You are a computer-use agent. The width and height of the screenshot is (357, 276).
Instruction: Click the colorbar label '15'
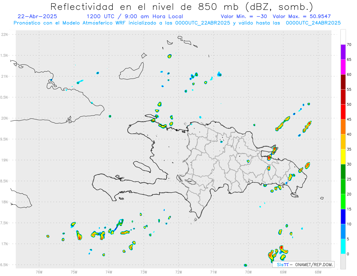point(349,209)
